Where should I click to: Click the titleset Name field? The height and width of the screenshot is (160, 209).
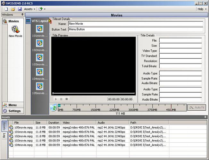click(136, 24)
